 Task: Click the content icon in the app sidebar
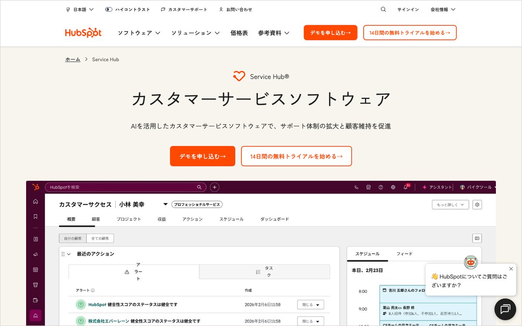36,269
